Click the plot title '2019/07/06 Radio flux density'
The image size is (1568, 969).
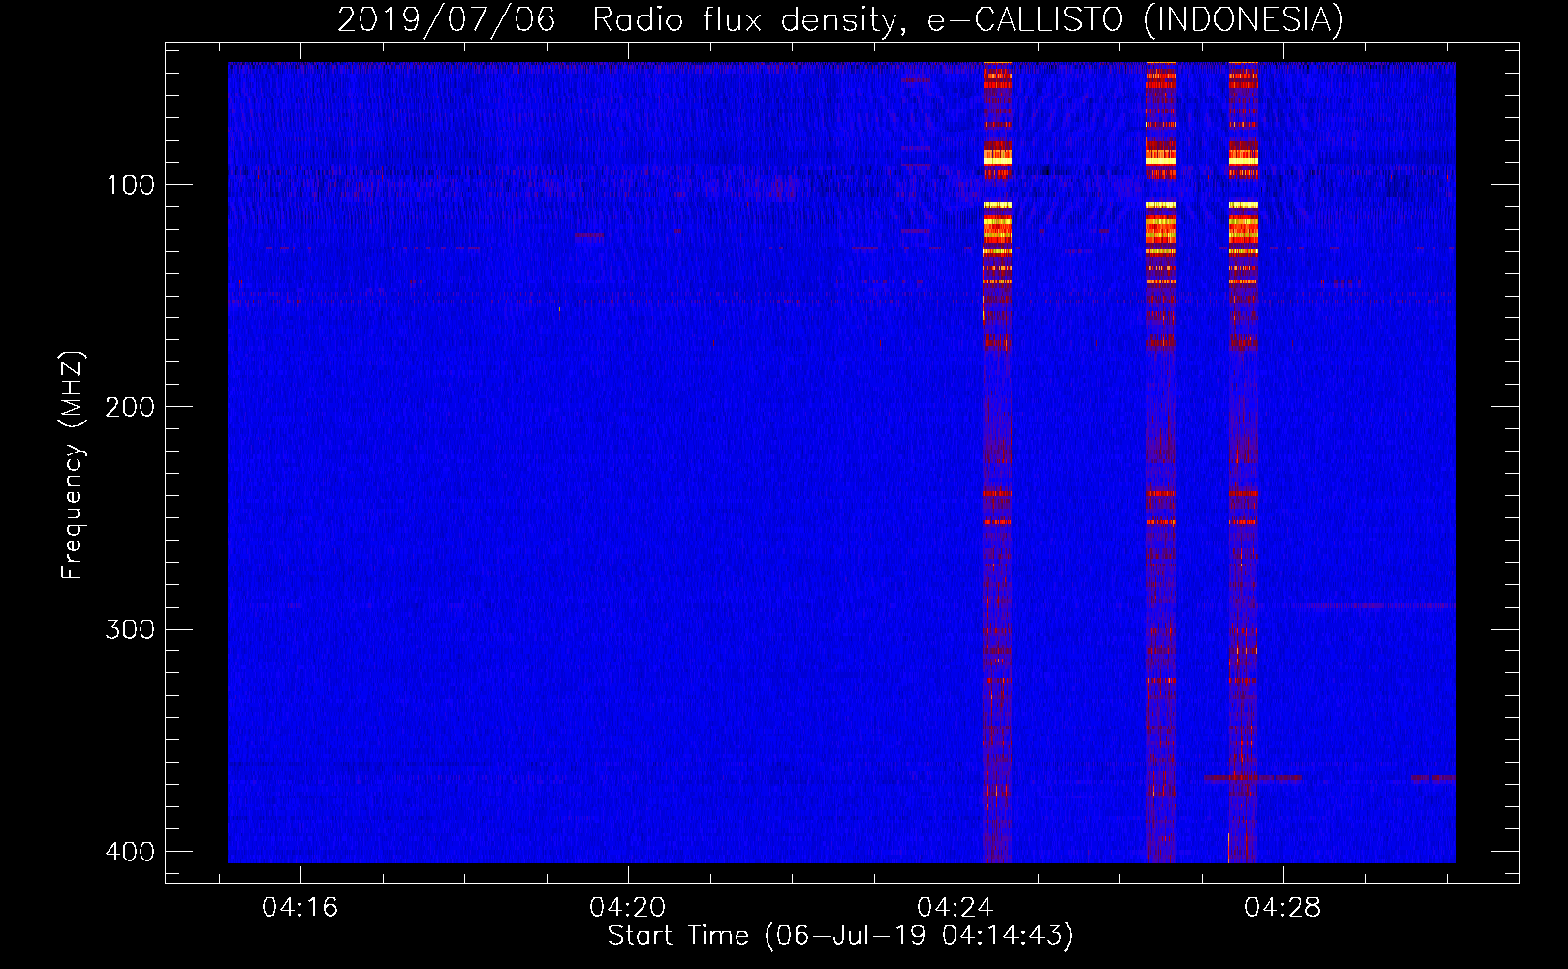tap(840, 20)
